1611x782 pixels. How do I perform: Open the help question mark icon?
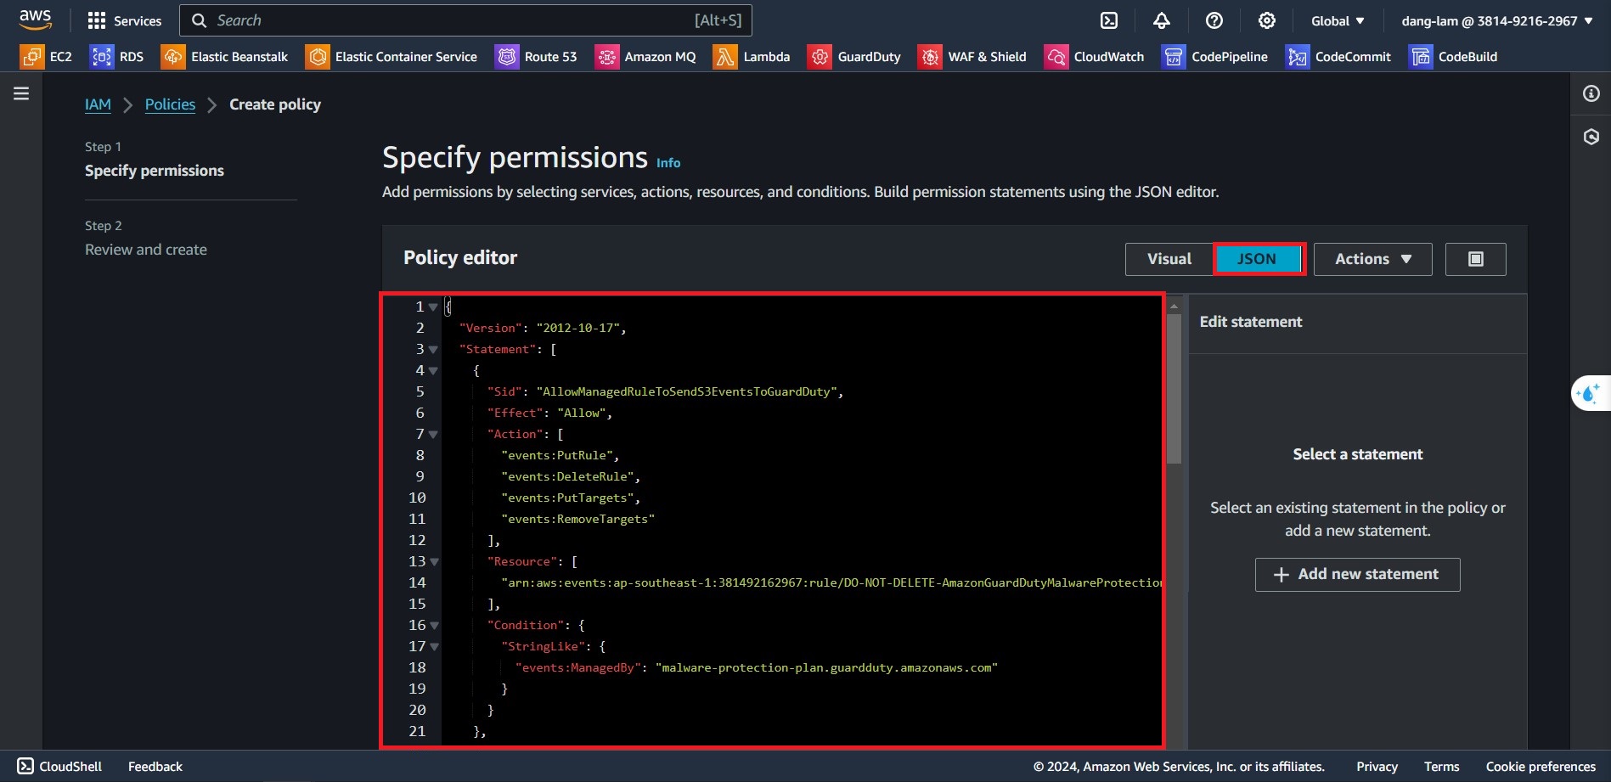point(1214,20)
